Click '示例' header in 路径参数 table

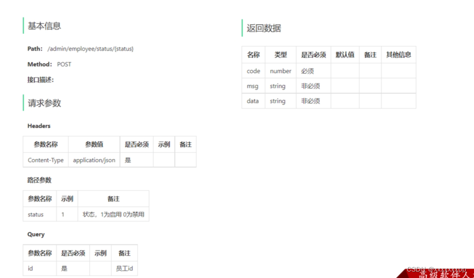(67, 199)
